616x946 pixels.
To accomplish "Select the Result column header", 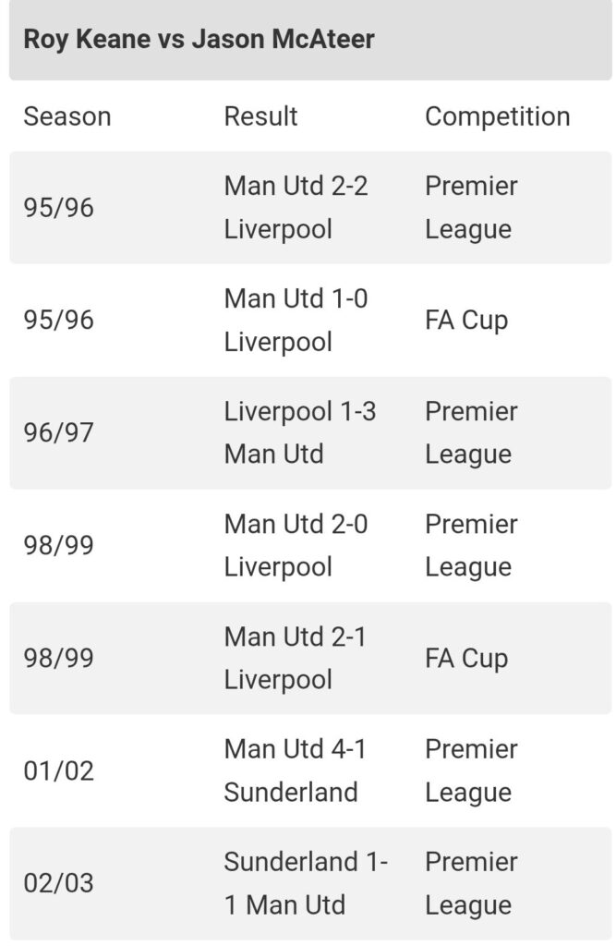I will [260, 116].
